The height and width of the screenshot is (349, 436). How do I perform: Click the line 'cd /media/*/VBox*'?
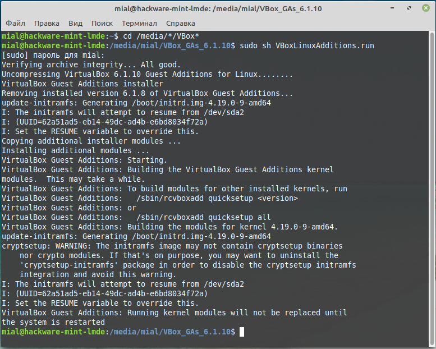[160, 36]
